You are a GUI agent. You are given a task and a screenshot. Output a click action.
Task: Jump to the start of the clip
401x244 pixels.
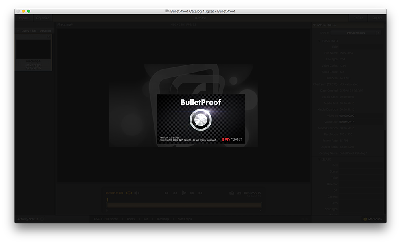tap(166, 193)
